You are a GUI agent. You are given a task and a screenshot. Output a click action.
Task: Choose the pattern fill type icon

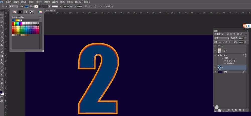point(31,12)
